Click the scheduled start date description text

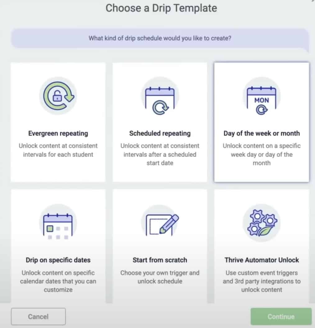tap(160, 154)
